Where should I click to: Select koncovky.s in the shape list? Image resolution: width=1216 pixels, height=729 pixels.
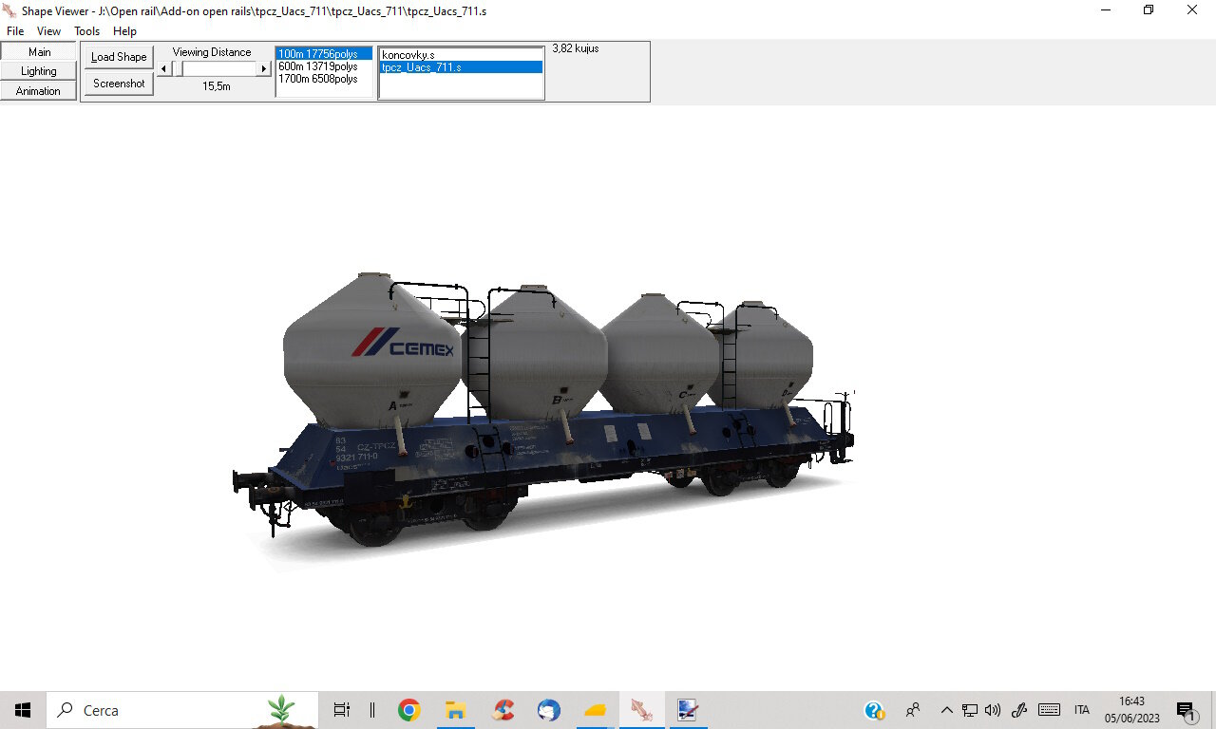click(462, 55)
